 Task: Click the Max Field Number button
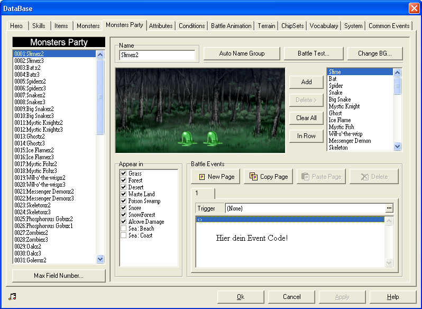(59, 276)
